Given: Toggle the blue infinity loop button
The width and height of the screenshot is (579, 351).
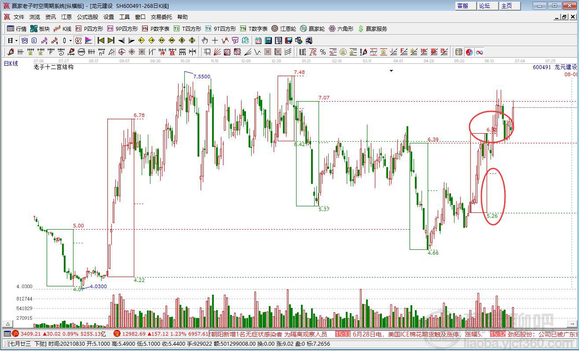Looking at the screenshot, I should pyautogui.click(x=479, y=52).
